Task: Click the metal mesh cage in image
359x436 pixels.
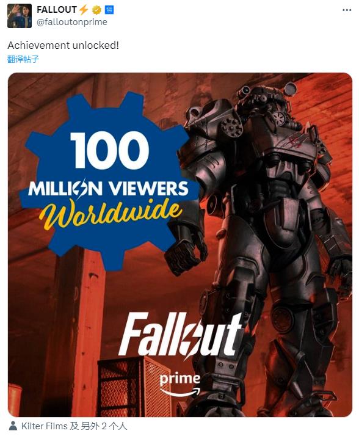Action: (134, 387)
